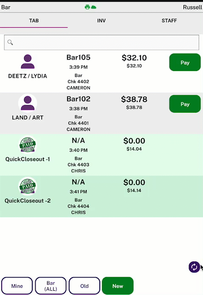Image resolution: width=203 pixels, height=295 pixels.
Task: Filter tabs with the Mine button
Action: [x=17, y=286]
